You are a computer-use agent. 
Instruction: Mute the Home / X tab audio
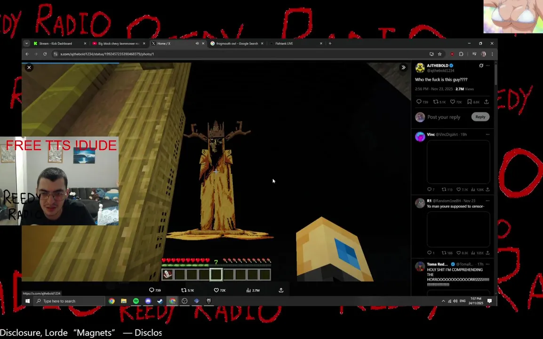(x=197, y=44)
